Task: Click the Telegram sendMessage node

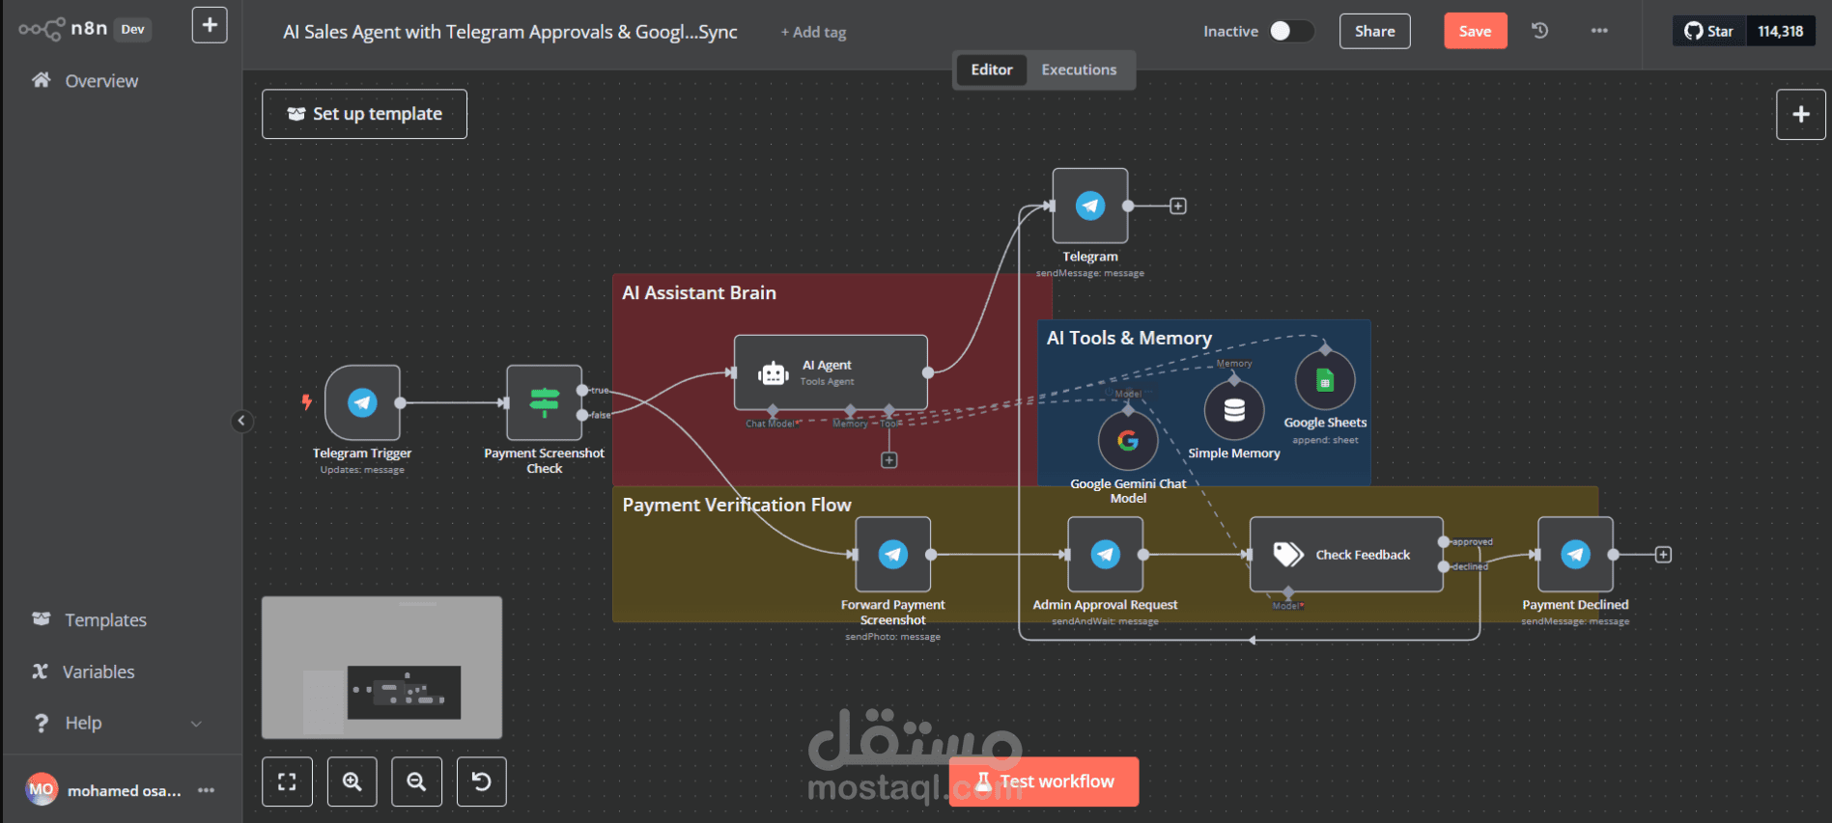Action: tap(1090, 206)
